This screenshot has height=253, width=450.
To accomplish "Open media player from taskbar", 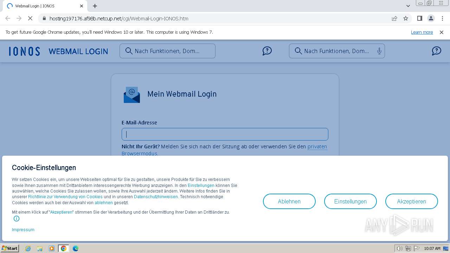I will (52, 248).
